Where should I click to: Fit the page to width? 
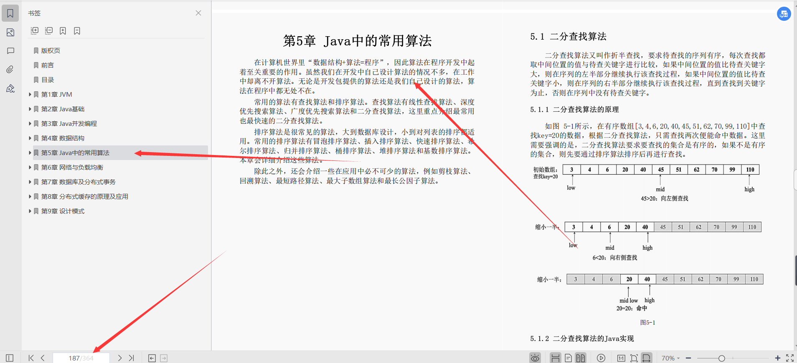(647, 358)
